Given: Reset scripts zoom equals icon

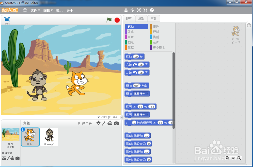Looking at the screenshot, I should click(233, 158).
